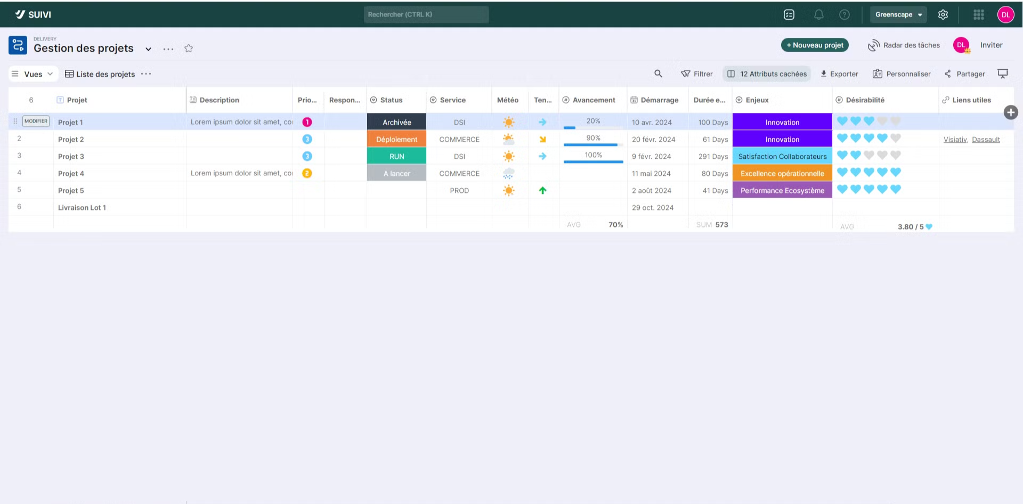Open the tasks checklist icon in header

(789, 15)
